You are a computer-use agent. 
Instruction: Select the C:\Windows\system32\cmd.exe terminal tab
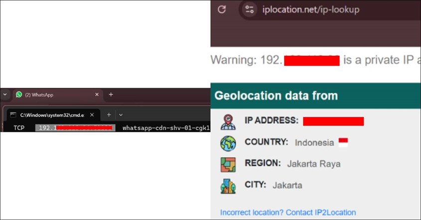tap(53, 115)
